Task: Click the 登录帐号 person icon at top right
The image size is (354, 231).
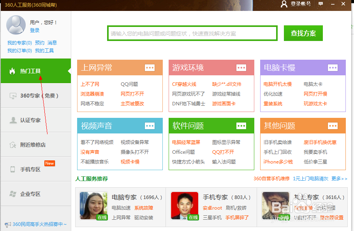Action: [284, 4]
